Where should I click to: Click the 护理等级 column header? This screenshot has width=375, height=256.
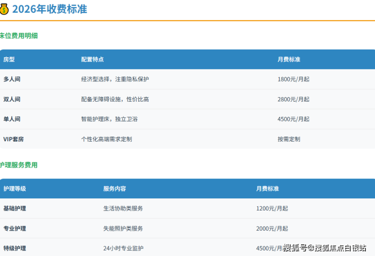[x=15, y=189]
